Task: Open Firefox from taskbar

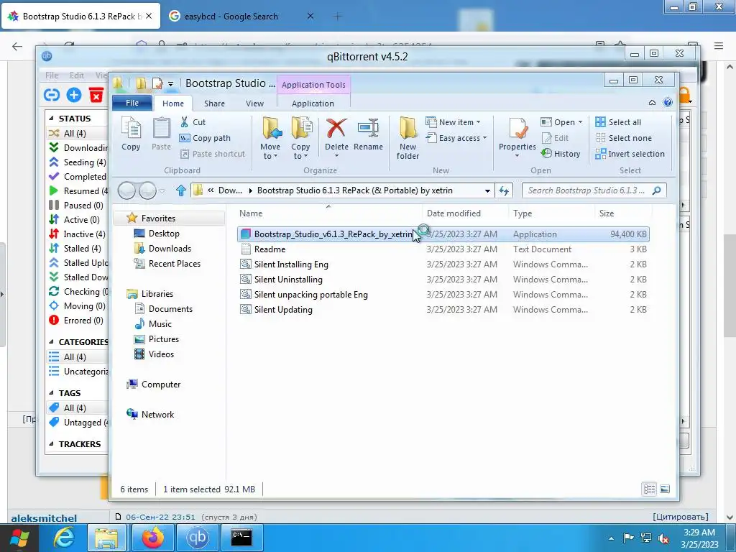Action: click(153, 538)
